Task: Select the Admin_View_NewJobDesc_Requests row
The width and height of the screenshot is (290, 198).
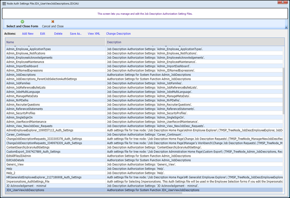Action: [144, 126]
